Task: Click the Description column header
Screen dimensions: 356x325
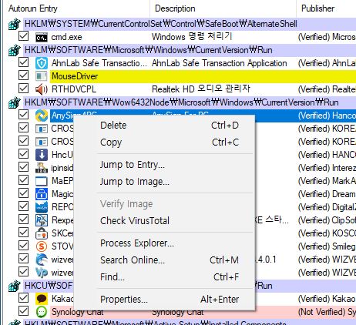Action: point(223,8)
